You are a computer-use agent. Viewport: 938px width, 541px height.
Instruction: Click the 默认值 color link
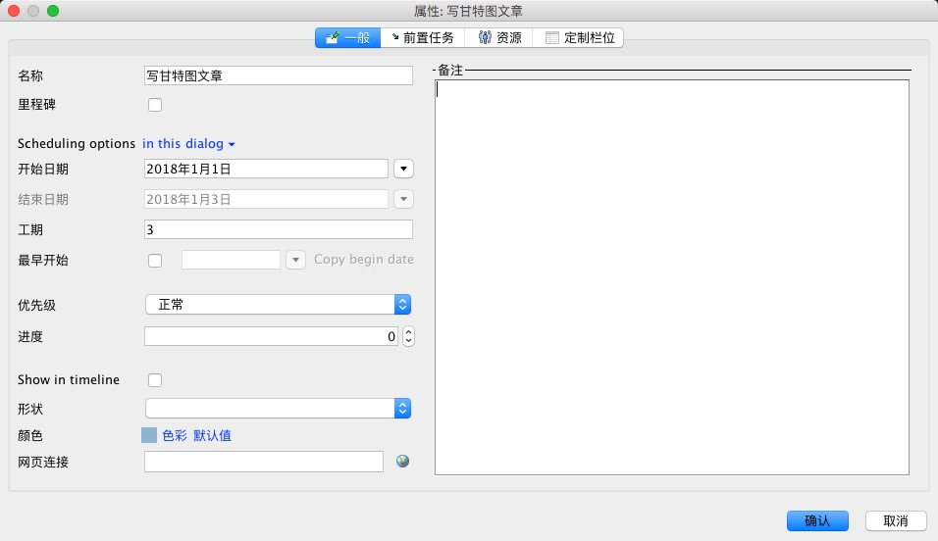click(x=212, y=435)
